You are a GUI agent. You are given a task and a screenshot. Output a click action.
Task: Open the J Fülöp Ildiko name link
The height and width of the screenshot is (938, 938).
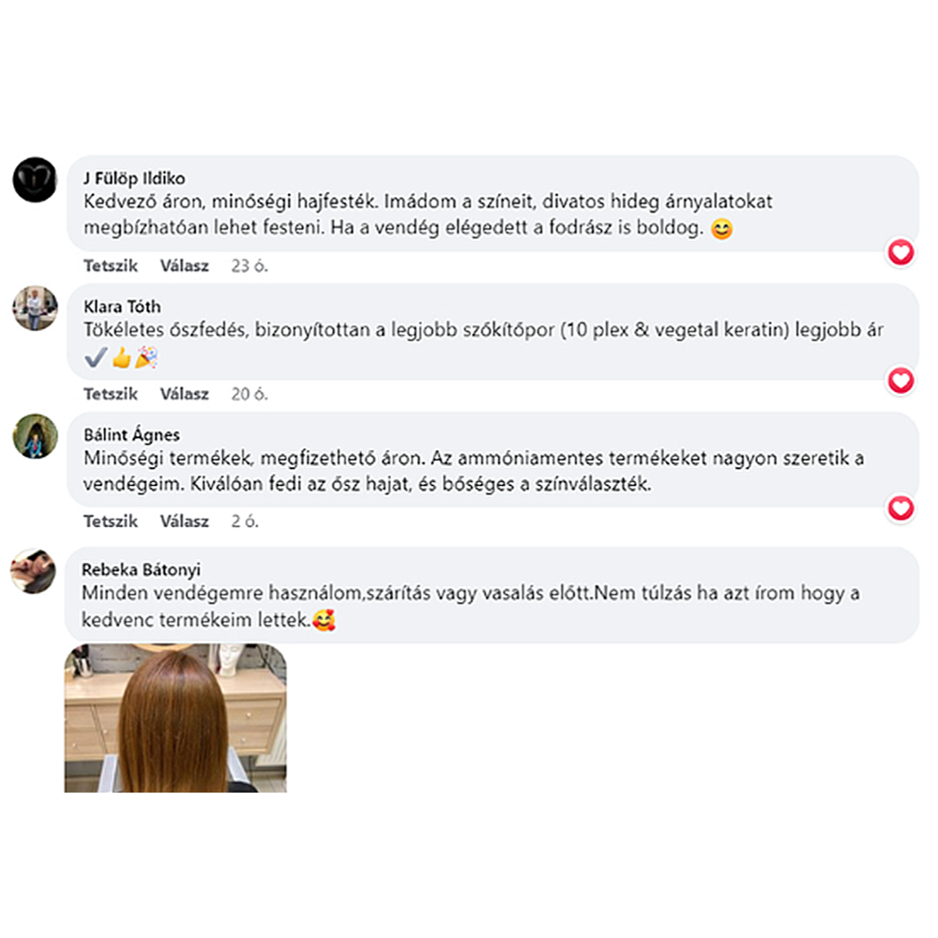(134, 178)
